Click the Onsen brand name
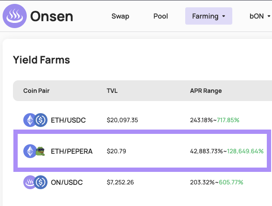 tap(52, 16)
